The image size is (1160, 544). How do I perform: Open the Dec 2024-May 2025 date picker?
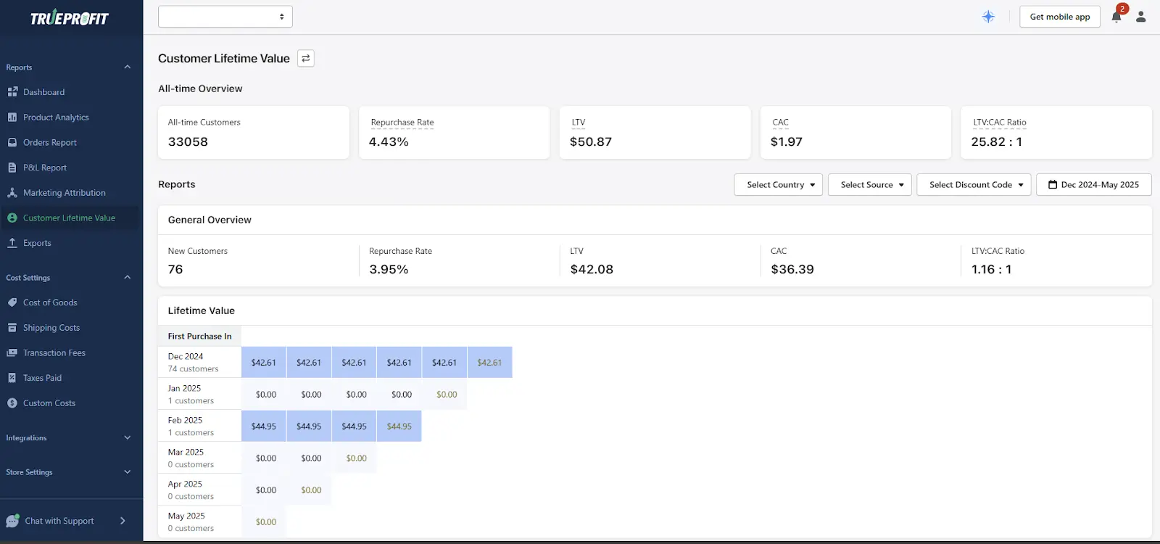[x=1094, y=185]
